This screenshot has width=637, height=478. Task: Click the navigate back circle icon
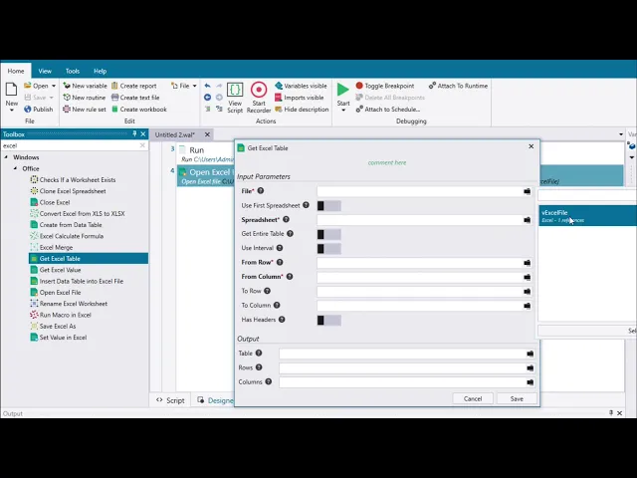click(208, 98)
